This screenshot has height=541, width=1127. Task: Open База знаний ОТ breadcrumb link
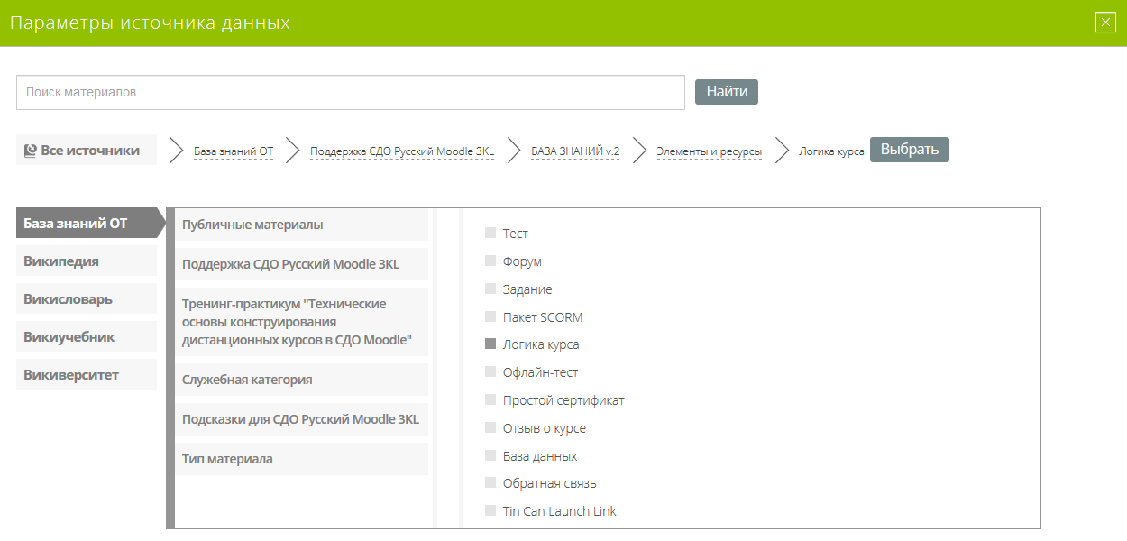click(234, 151)
